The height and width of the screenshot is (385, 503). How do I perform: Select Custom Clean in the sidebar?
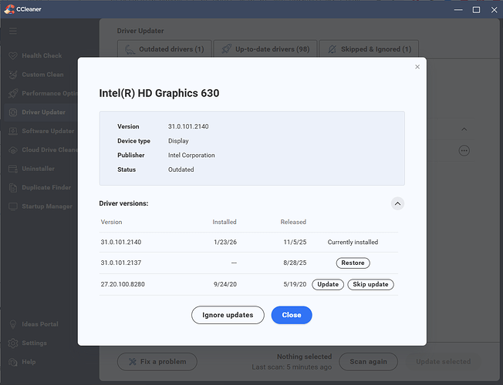pyautogui.click(x=43, y=75)
